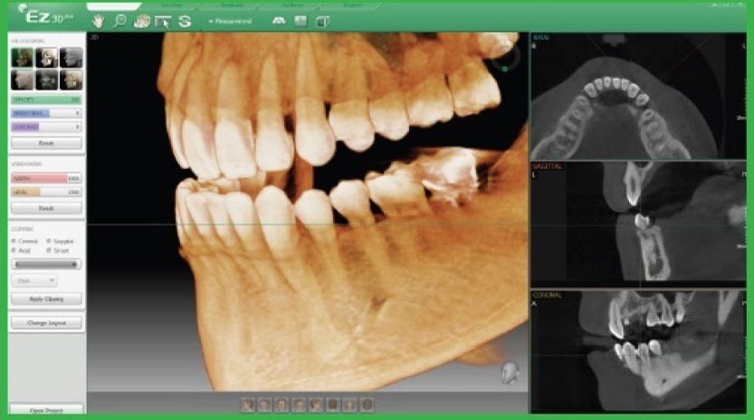Viewport: 754px width, 420px height.
Task: Open the Measurement dropdown menu
Action: coord(230,21)
